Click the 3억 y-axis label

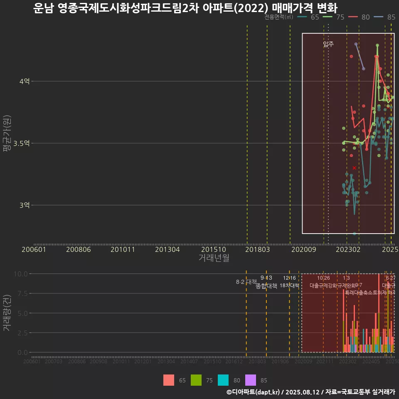pyautogui.click(x=25, y=205)
